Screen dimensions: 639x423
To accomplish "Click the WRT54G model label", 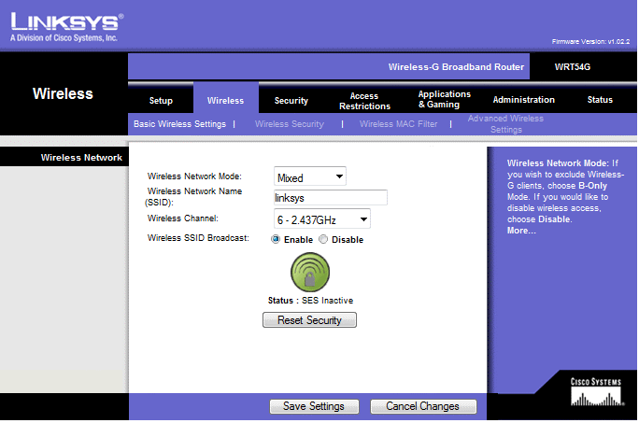I will click(572, 67).
